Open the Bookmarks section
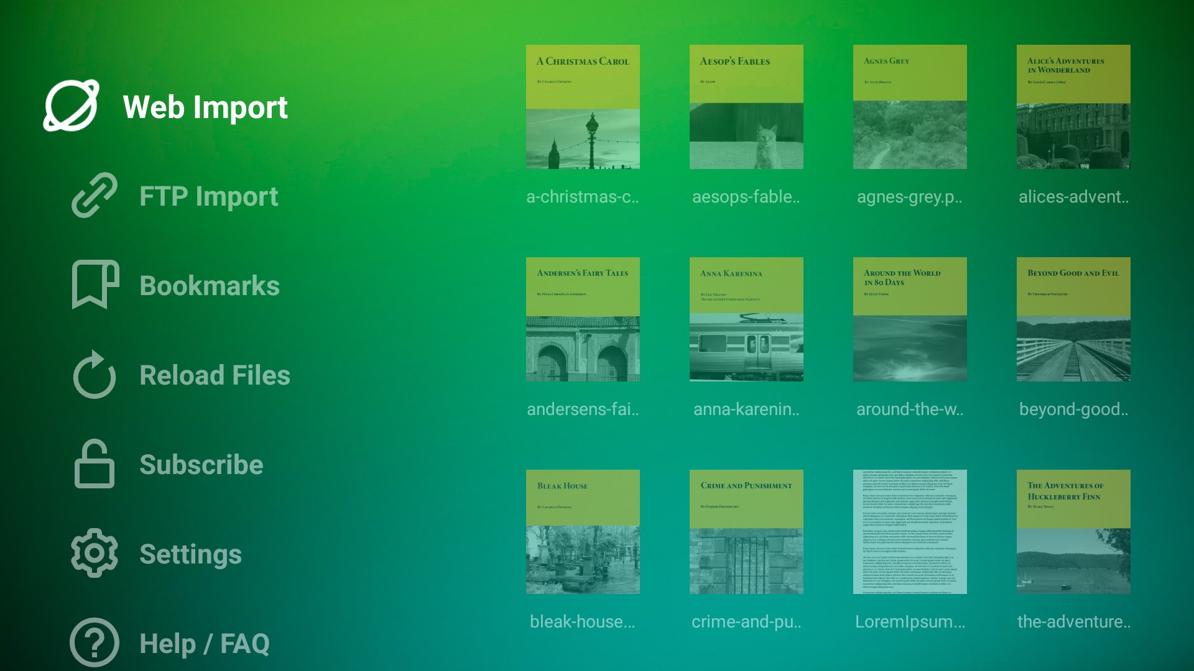Viewport: 1194px width, 671px height. (210, 285)
